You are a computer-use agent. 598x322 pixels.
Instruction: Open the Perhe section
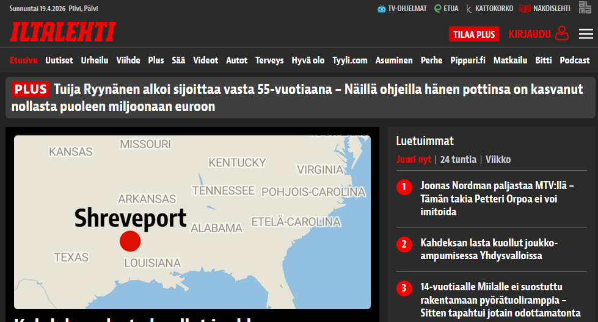pyautogui.click(x=431, y=60)
